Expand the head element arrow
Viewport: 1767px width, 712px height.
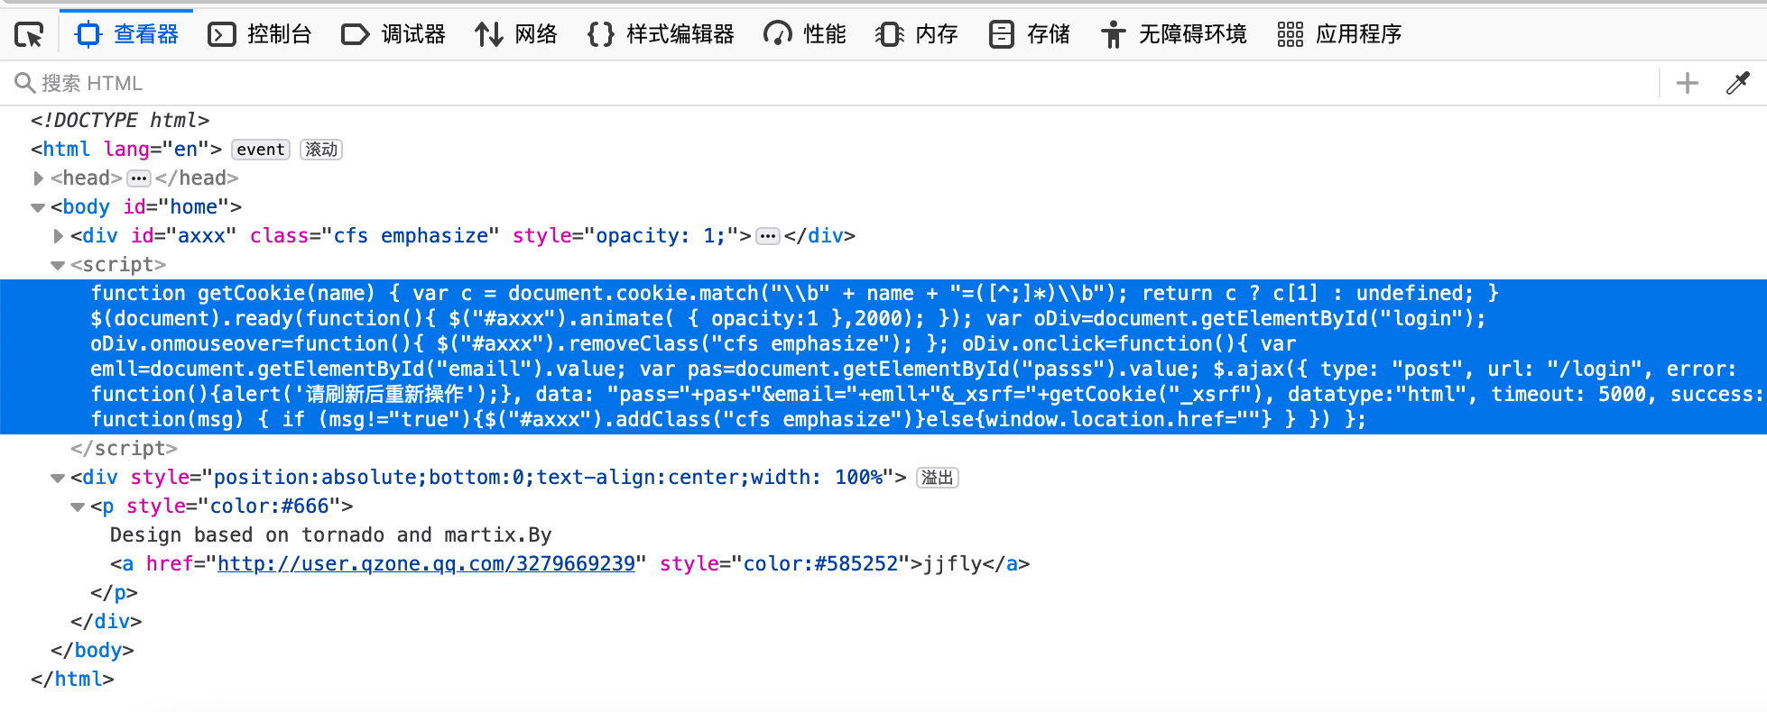38,178
